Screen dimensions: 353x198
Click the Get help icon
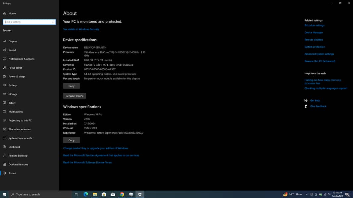point(306,101)
